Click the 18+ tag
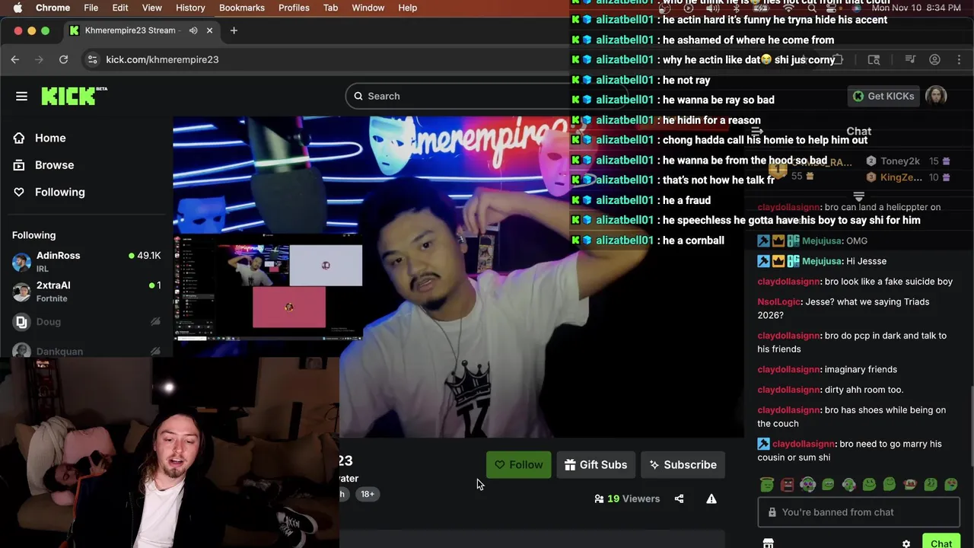 368,494
